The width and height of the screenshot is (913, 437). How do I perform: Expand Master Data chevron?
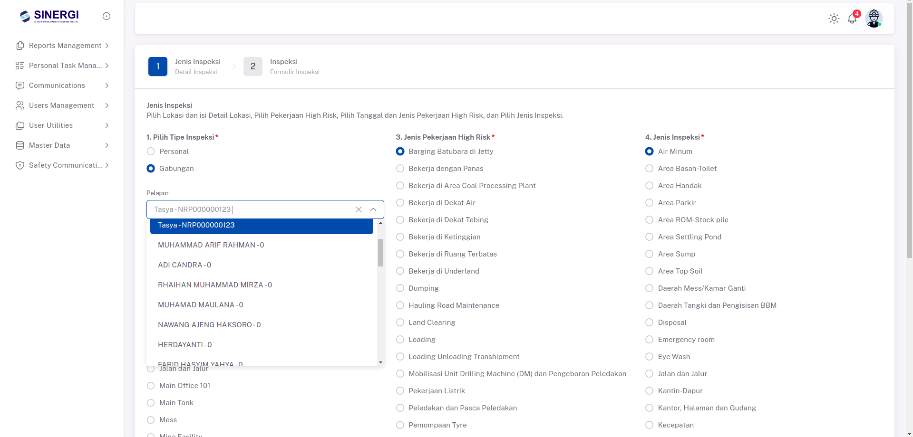pos(107,145)
